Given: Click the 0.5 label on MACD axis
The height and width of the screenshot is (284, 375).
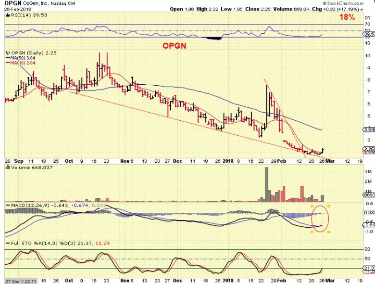Looking at the screenshot, I should [370, 204].
